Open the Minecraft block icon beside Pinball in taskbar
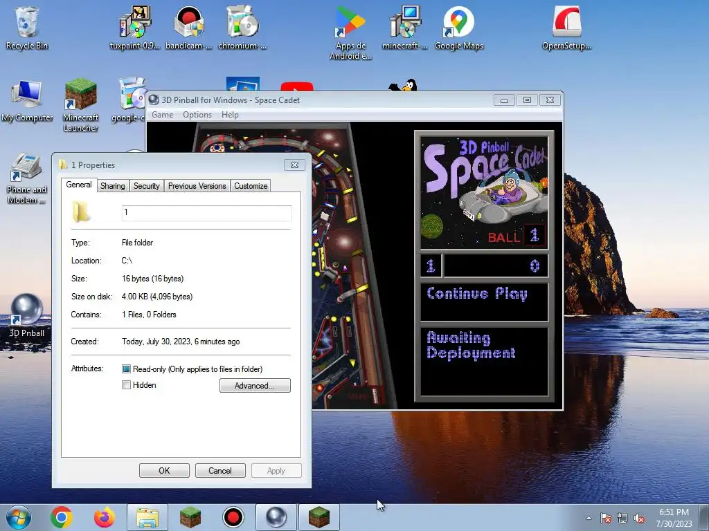This screenshot has height=531, width=709. 318,517
